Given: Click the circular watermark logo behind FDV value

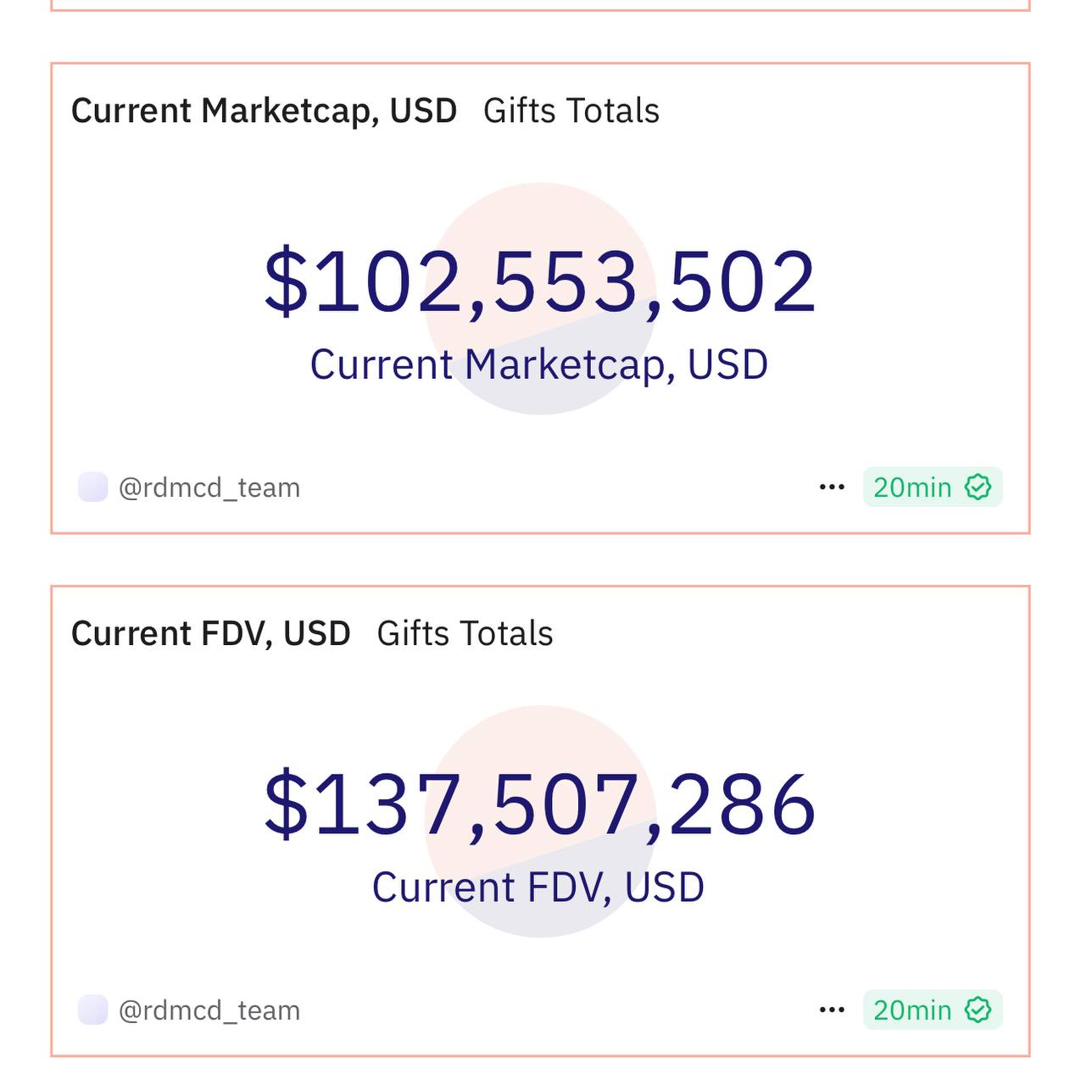Looking at the screenshot, I should 540,821.
